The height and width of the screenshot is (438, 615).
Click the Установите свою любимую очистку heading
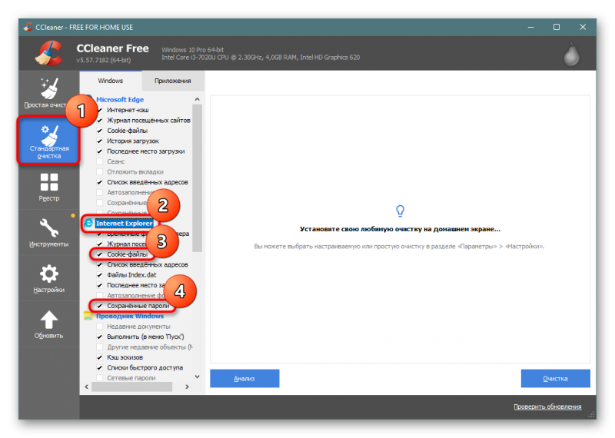pyautogui.click(x=400, y=229)
